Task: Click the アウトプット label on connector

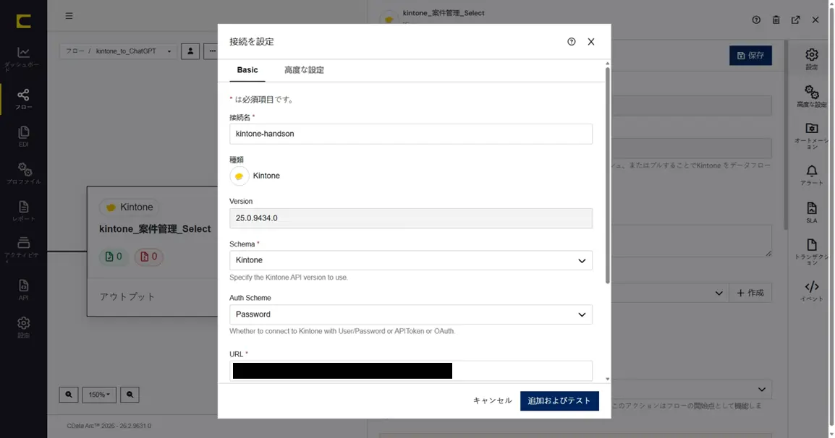Action: click(x=127, y=297)
